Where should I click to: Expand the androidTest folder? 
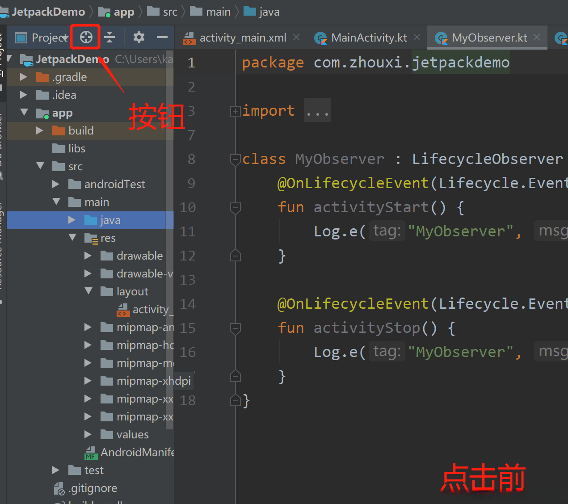[x=56, y=184]
